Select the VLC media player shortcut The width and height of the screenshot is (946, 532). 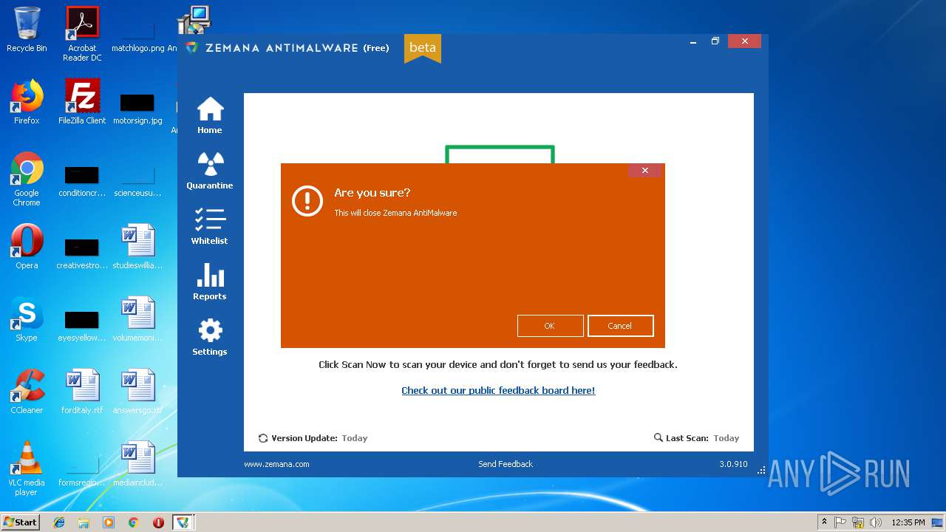[x=27, y=468]
